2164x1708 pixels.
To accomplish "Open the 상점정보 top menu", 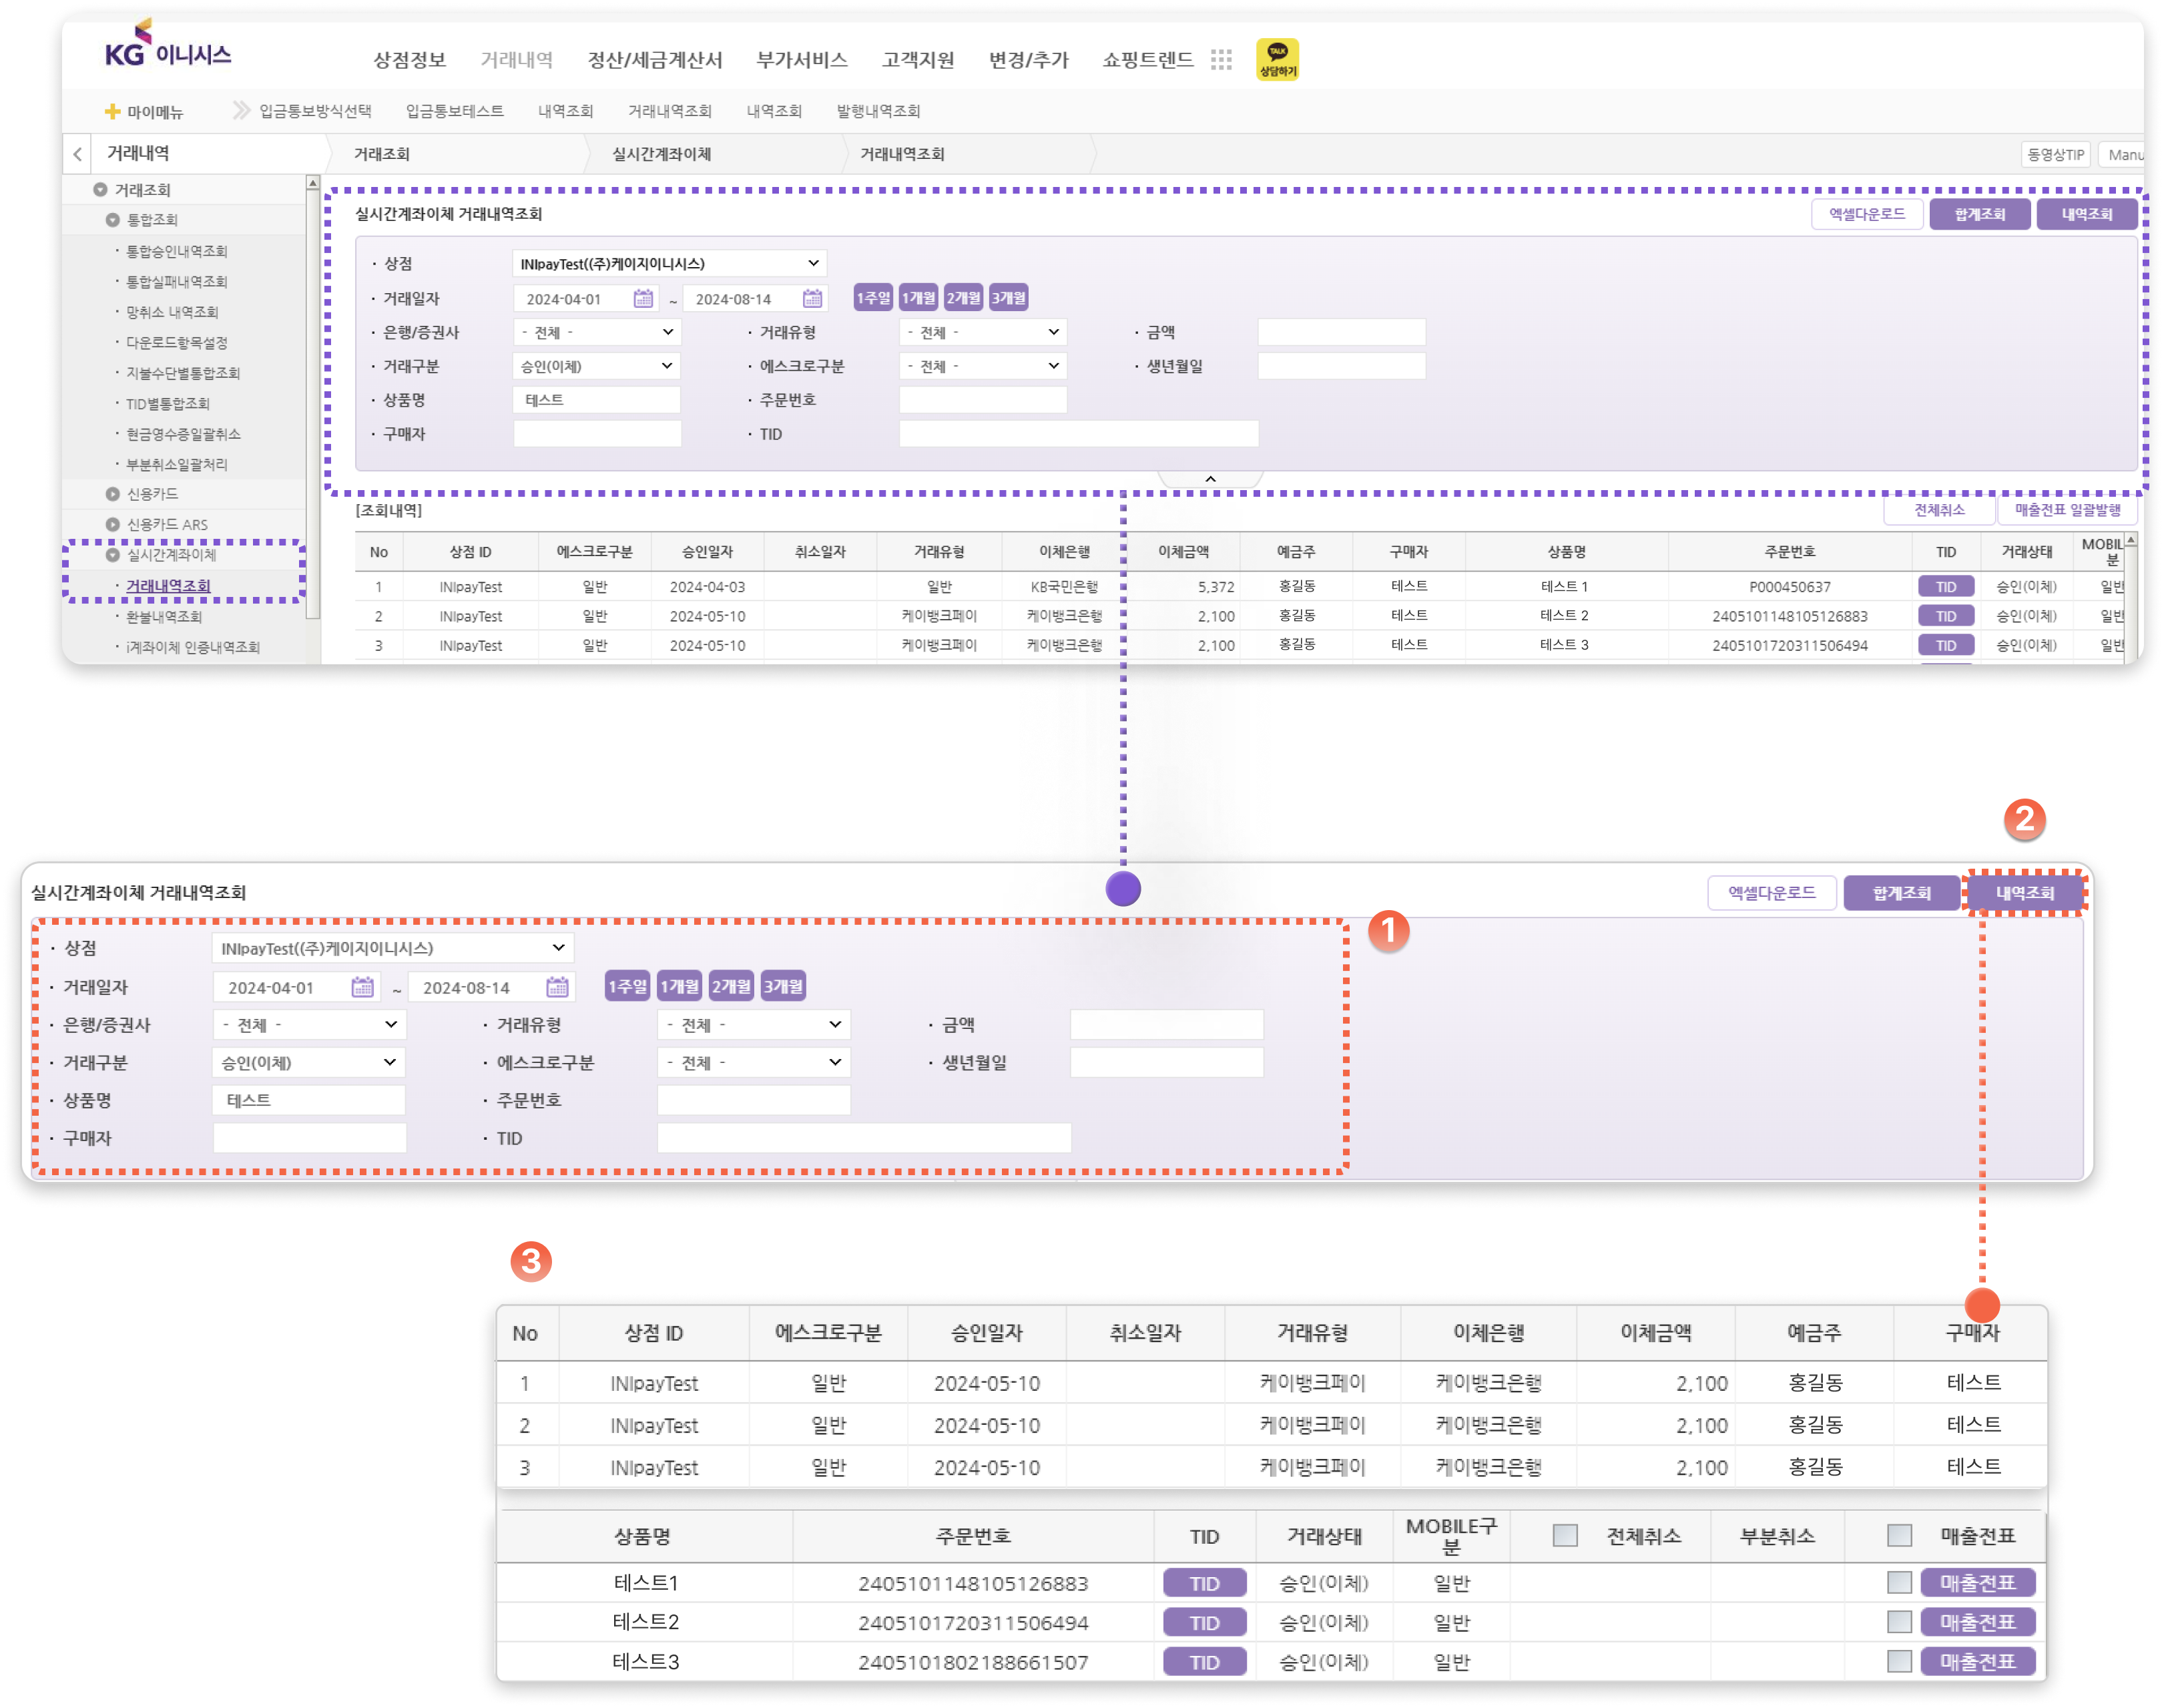I will pyautogui.click(x=409, y=60).
